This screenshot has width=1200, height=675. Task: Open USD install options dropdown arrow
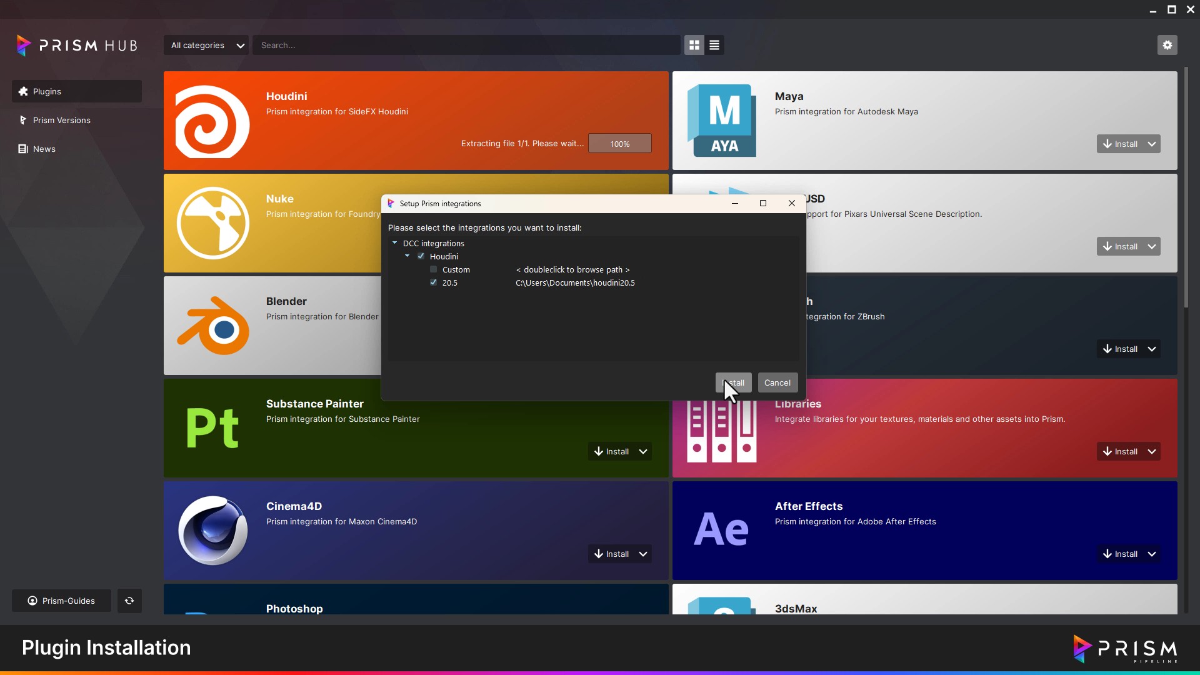[x=1152, y=246]
